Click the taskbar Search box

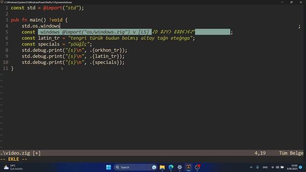(135, 167)
